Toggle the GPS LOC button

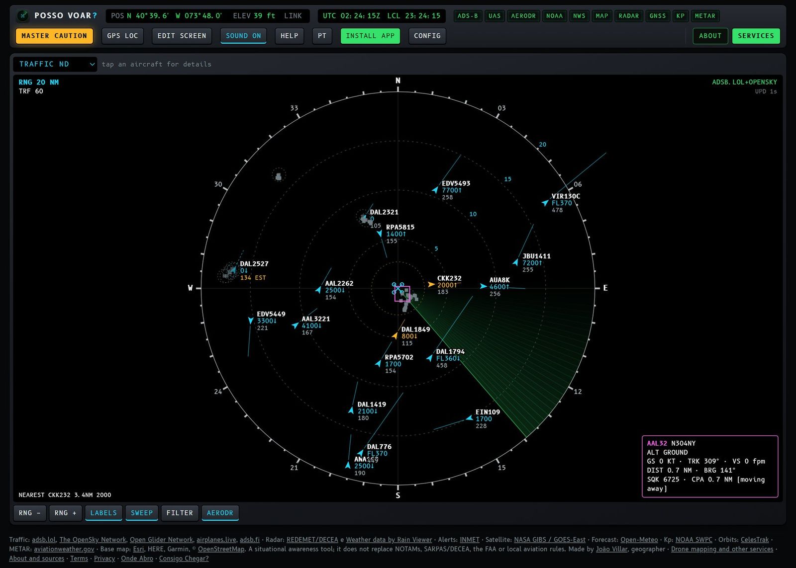(122, 36)
